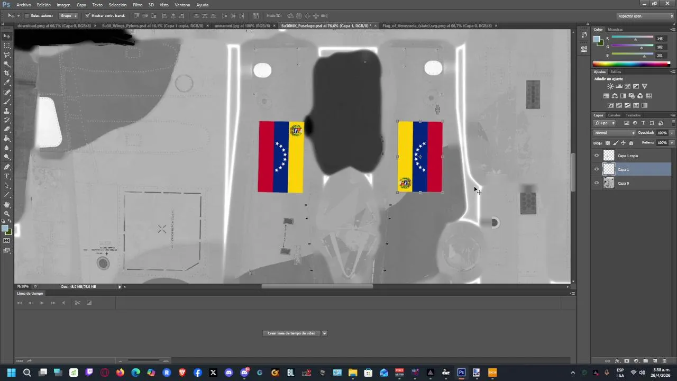677x381 pixels.
Task: Open the Archivo menu
Action: 24,5
